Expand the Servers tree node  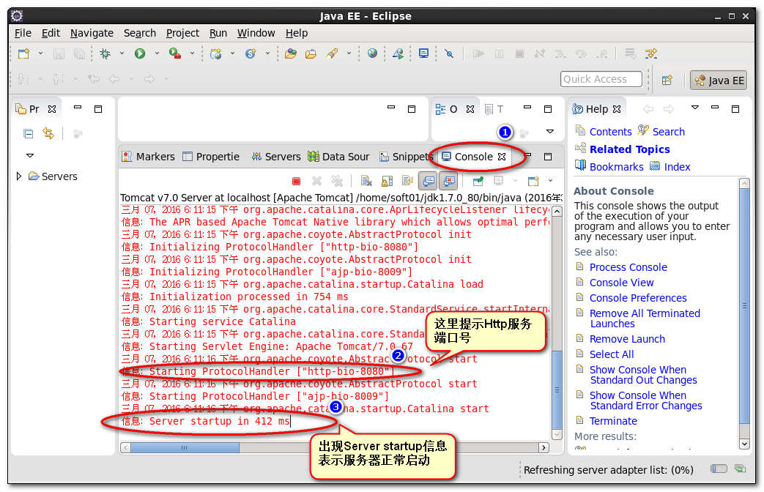(x=19, y=176)
